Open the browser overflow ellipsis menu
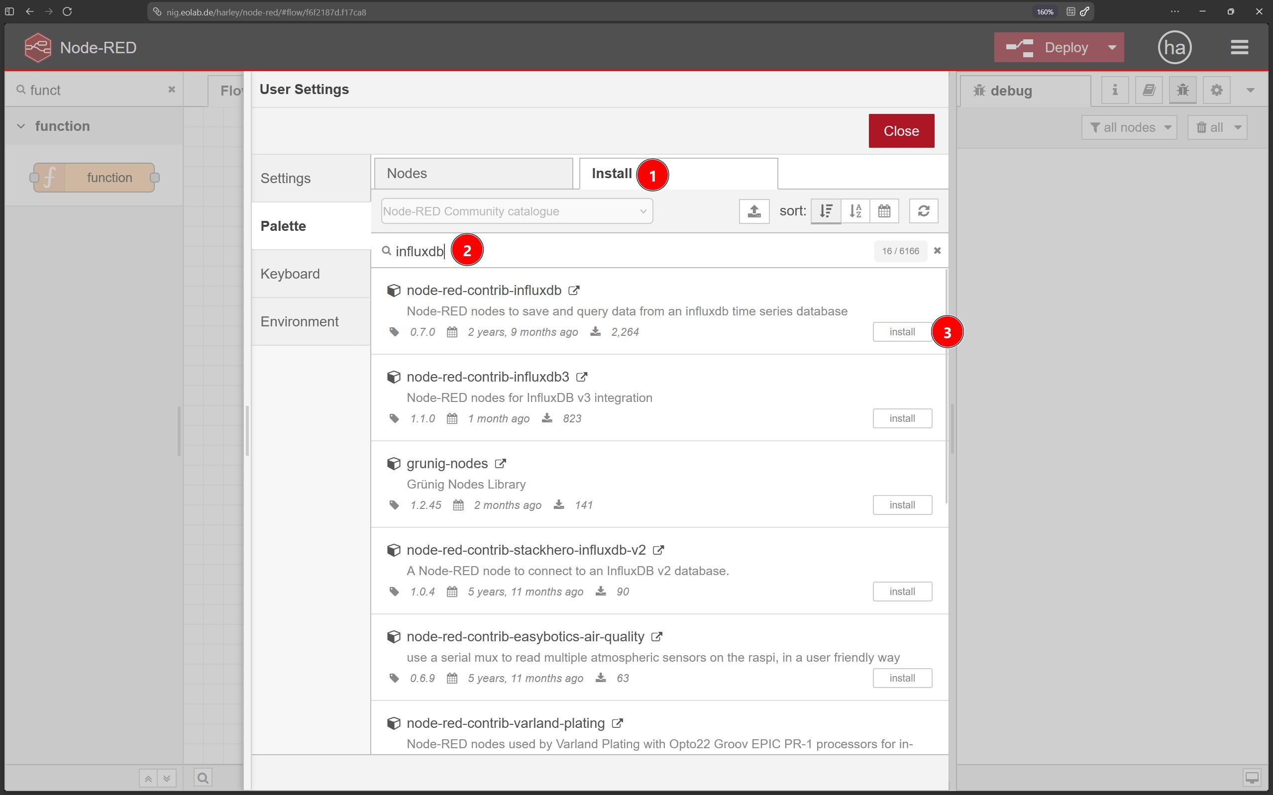The width and height of the screenshot is (1273, 795). pyautogui.click(x=1174, y=11)
